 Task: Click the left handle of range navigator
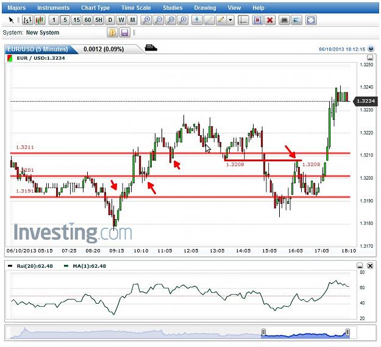[263, 332]
